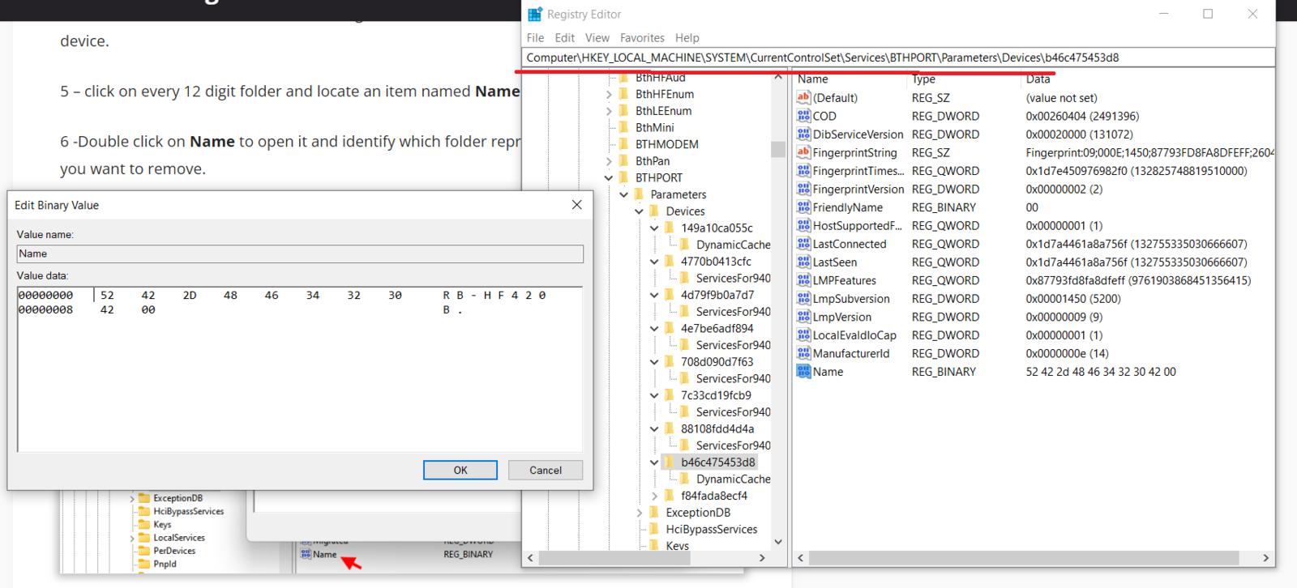Collapse the Devices tree node
Image resolution: width=1297 pixels, height=588 pixels.
click(640, 211)
